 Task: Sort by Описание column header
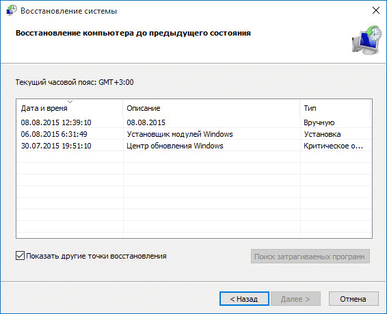(211, 108)
